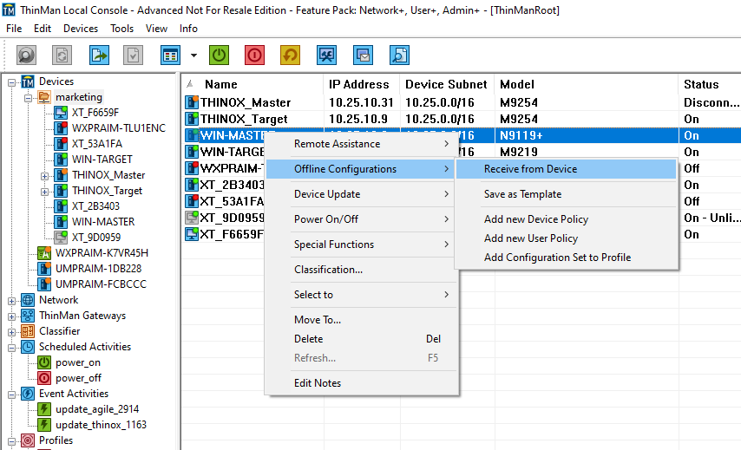This screenshot has height=450, width=741.
Task: Select XT_9D0959 in the device tree
Action: point(96,237)
